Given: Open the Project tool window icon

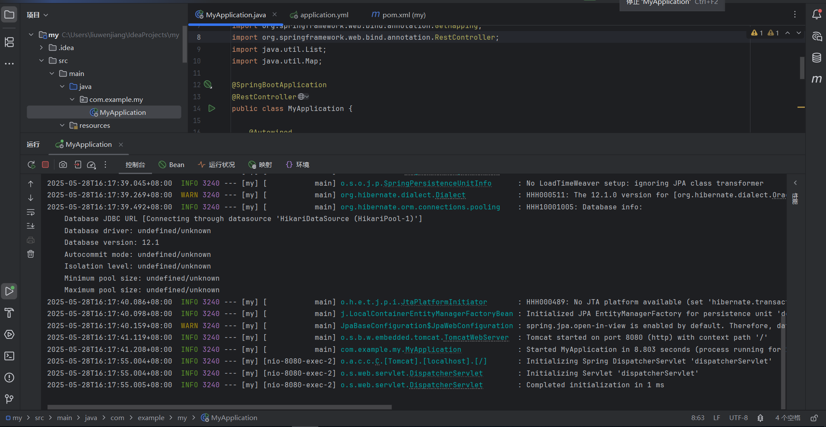Looking at the screenshot, I should click(9, 15).
